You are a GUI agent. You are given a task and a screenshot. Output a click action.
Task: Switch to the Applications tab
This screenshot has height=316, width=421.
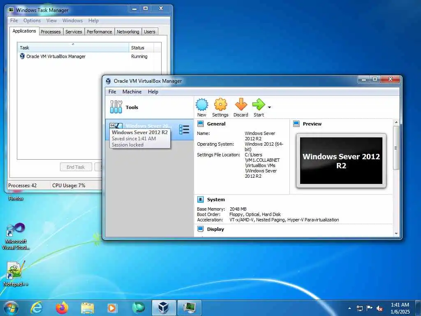pyautogui.click(x=24, y=31)
